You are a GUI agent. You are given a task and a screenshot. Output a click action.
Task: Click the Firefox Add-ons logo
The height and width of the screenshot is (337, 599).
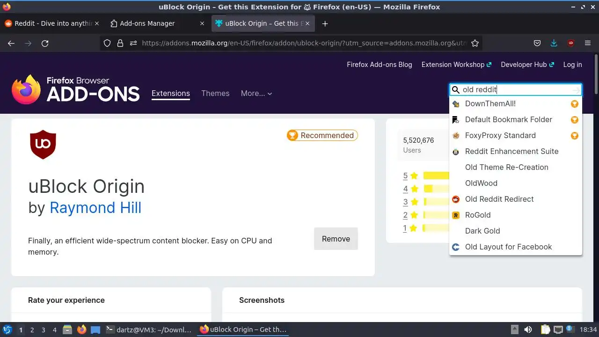click(76, 89)
